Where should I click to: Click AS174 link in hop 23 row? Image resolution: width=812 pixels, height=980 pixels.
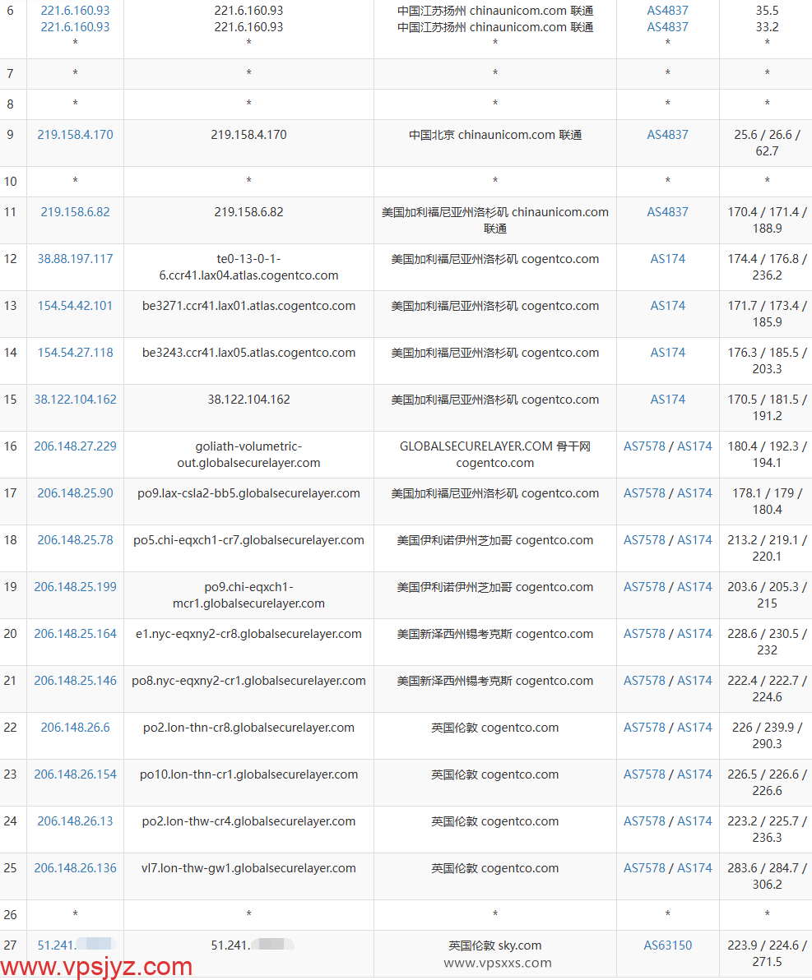(694, 775)
